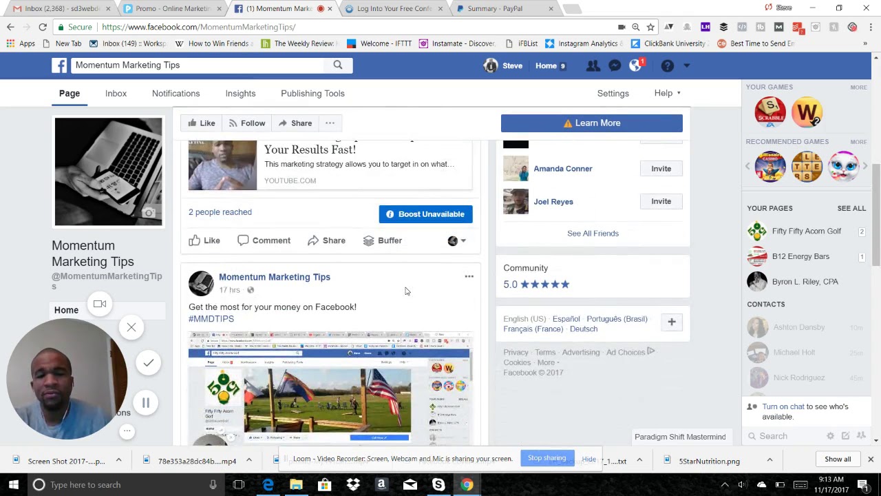Screen dimensions: 881x496
Task: Close the downloads bar
Action: tap(870, 459)
